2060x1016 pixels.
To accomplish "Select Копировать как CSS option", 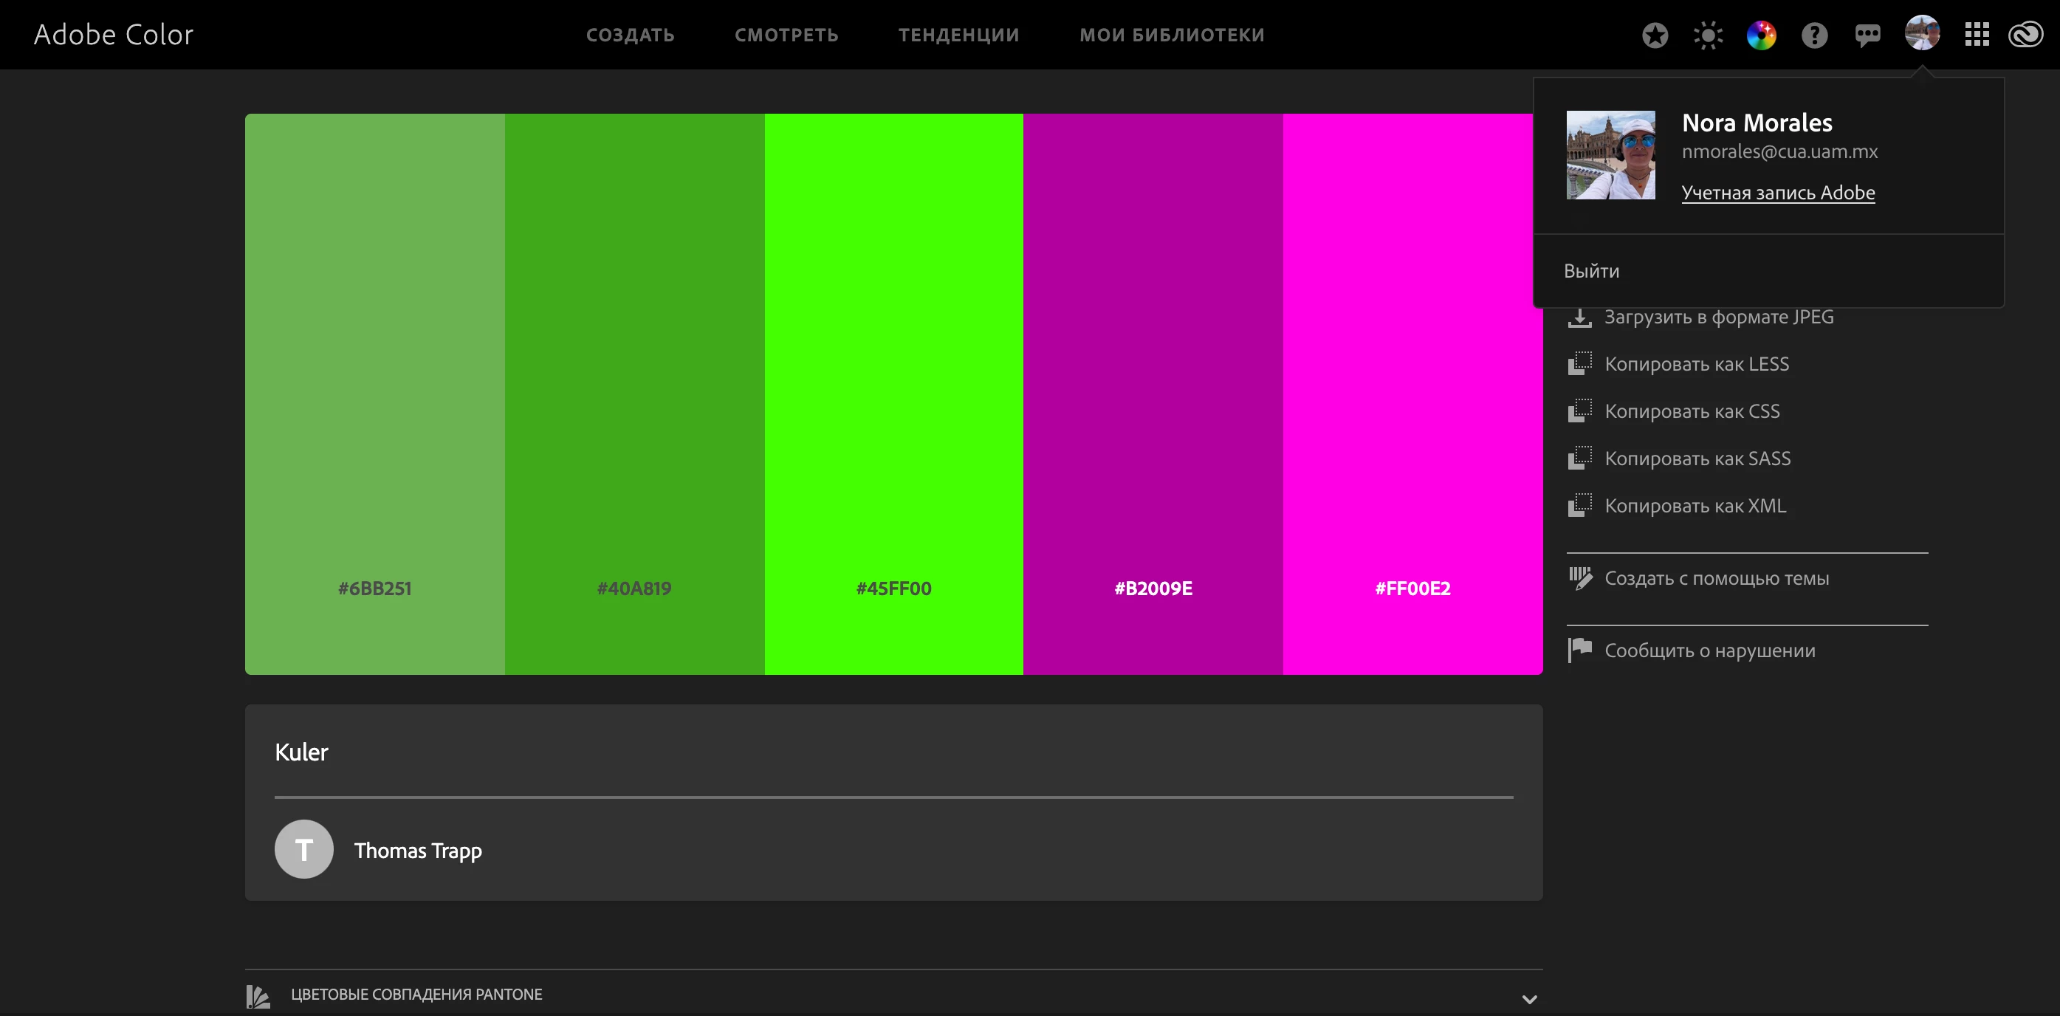I will pos(1692,411).
